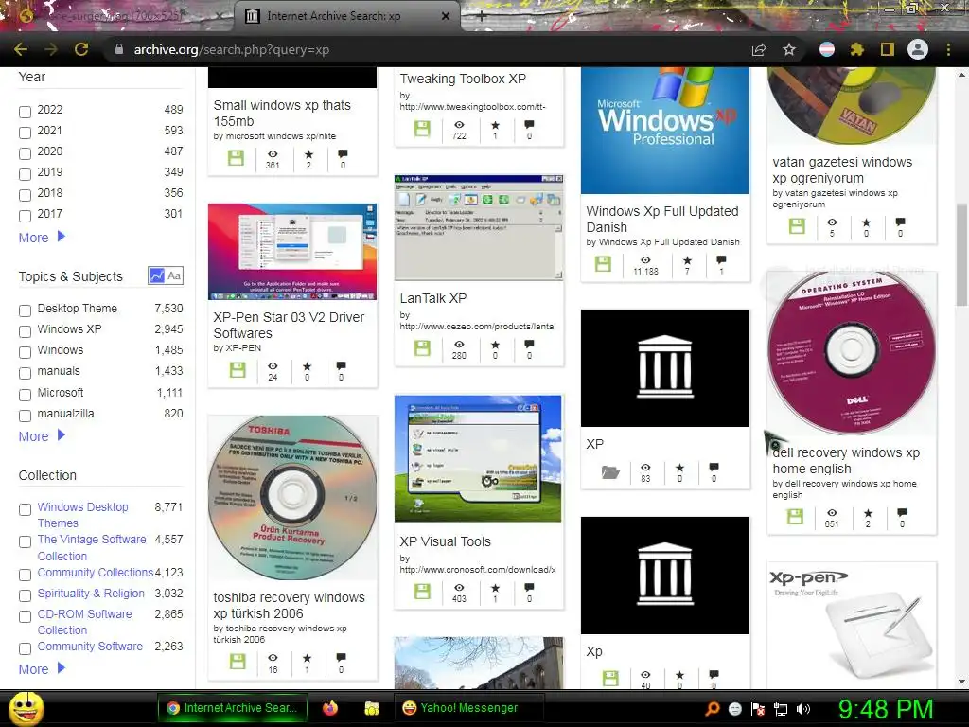969x727 pixels.
Task: Check the 2021 year filter
Action: pyautogui.click(x=25, y=133)
